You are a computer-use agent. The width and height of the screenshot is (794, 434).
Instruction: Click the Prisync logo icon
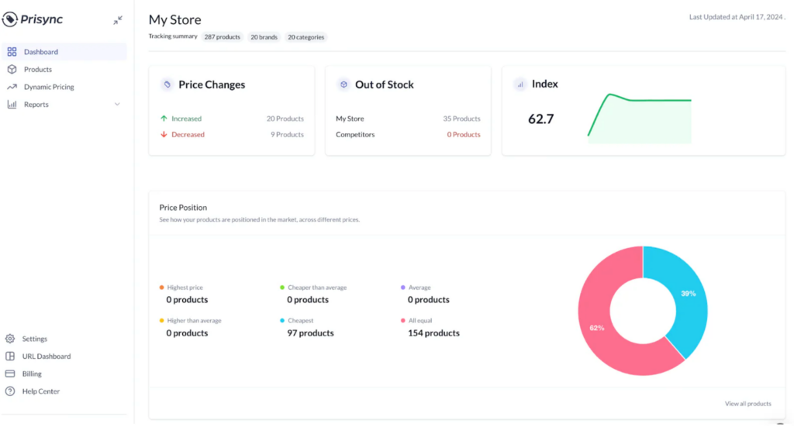point(9,19)
